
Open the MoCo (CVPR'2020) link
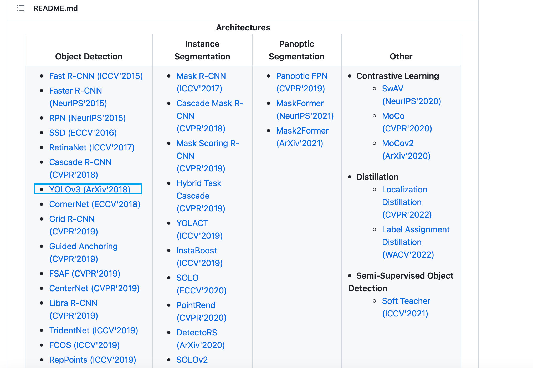coord(393,116)
